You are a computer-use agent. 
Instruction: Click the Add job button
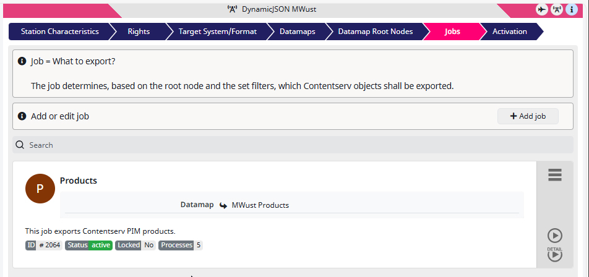point(528,116)
